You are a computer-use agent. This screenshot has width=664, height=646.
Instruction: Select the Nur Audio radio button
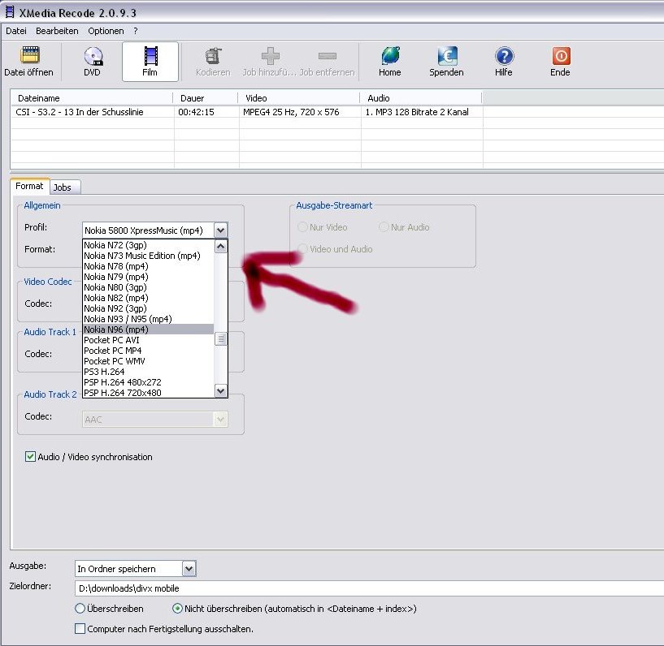[384, 227]
